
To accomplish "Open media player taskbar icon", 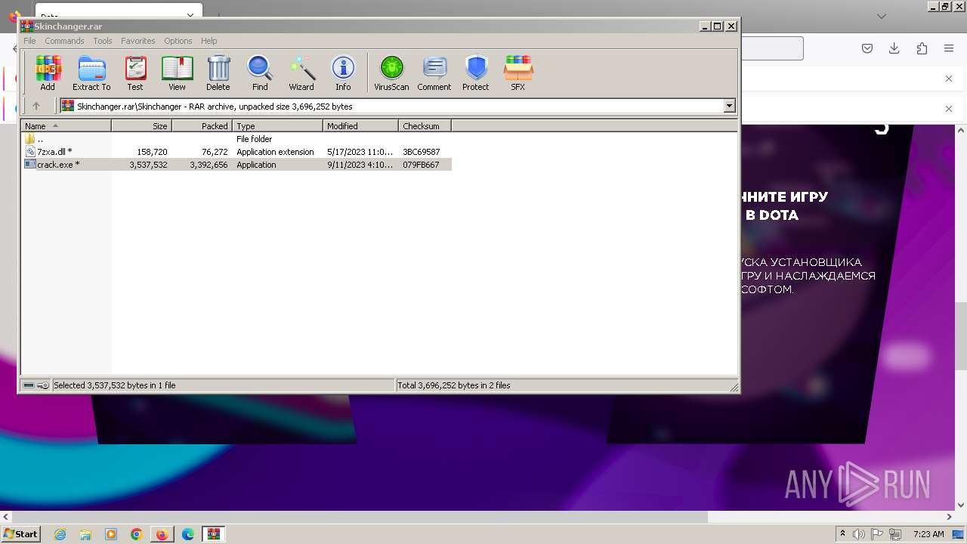I will tap(111, 534).
